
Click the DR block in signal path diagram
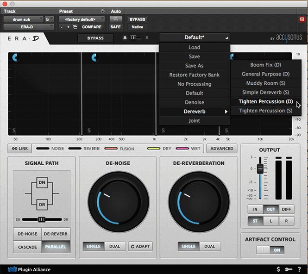pos(42,205)
